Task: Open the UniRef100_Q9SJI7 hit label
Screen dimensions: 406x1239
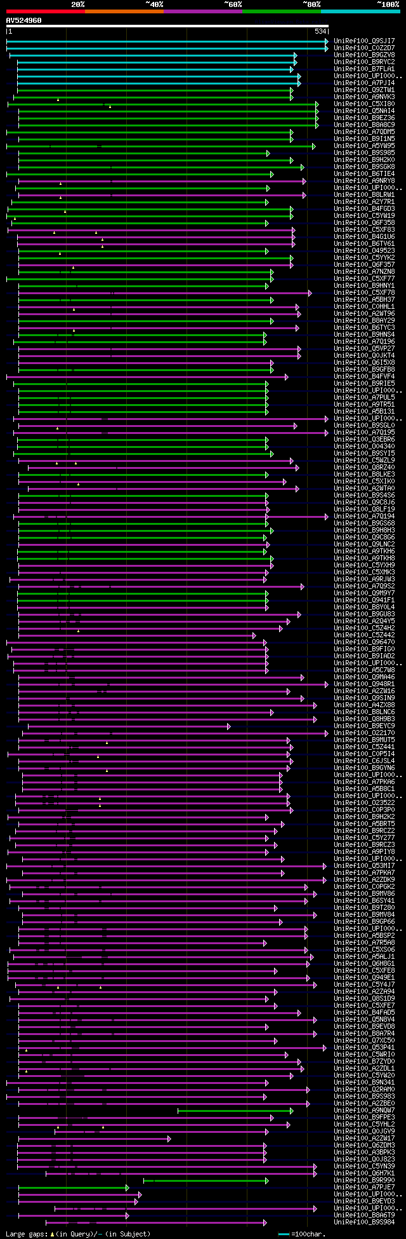Action: (x=364, y=41)
